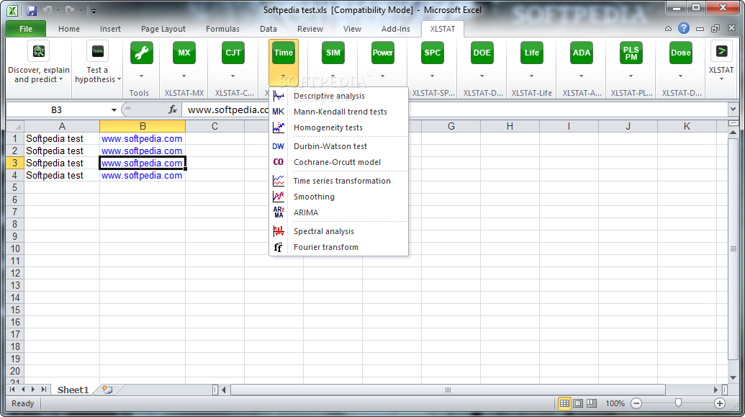
Task: Switch to the Add-Ins ribbon tab
Action: [x=395, y=29]
